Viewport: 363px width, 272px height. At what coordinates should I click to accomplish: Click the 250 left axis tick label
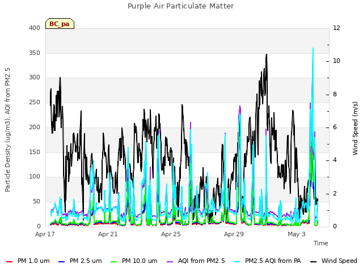(35, 102)
